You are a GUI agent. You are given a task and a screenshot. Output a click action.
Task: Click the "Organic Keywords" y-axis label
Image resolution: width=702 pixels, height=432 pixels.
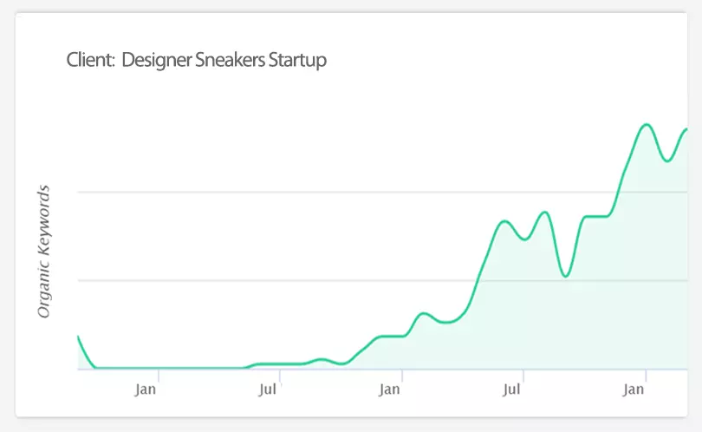tap(44, 252)
